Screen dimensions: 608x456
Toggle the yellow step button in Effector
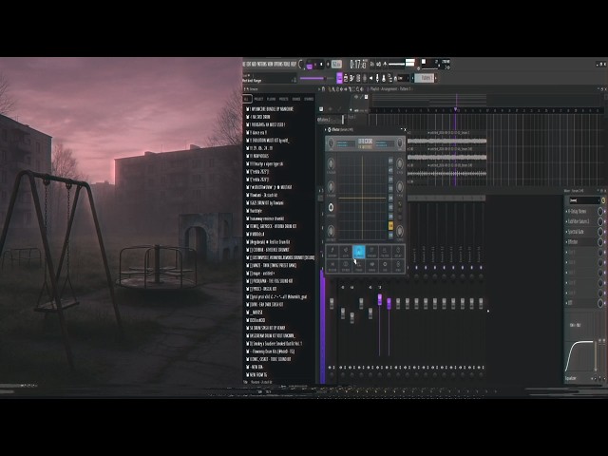pos(390,226)
